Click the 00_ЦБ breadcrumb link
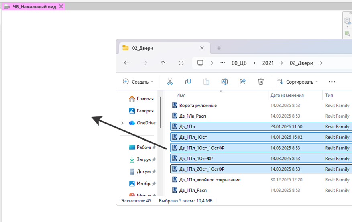 point(239,63)
